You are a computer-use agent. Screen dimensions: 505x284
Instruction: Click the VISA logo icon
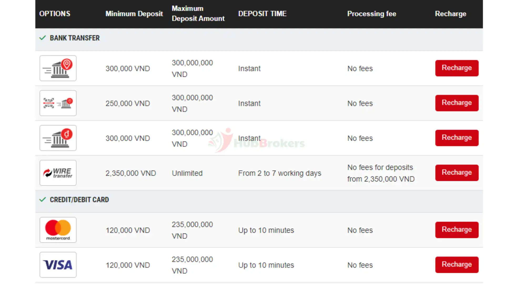tap(58, 265)
